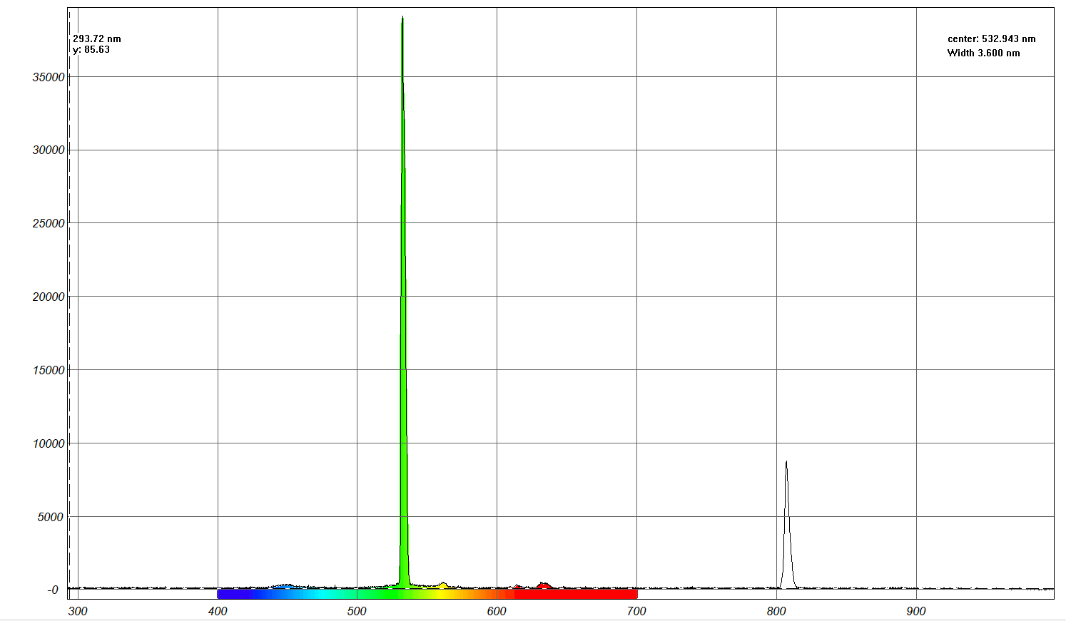Click the 900 label on the x-axis
The height and width of the screenshot is (621, 1066).
916,611
